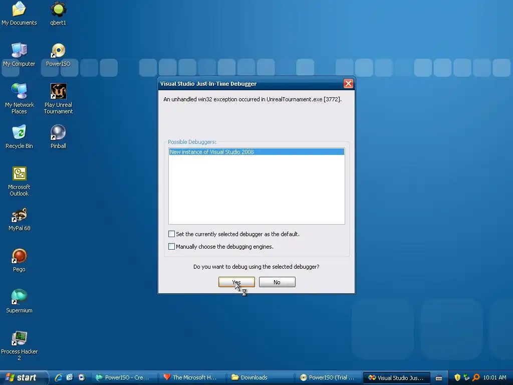Click No to decline debugging
The image size is (513, 385).
[277, 282]
